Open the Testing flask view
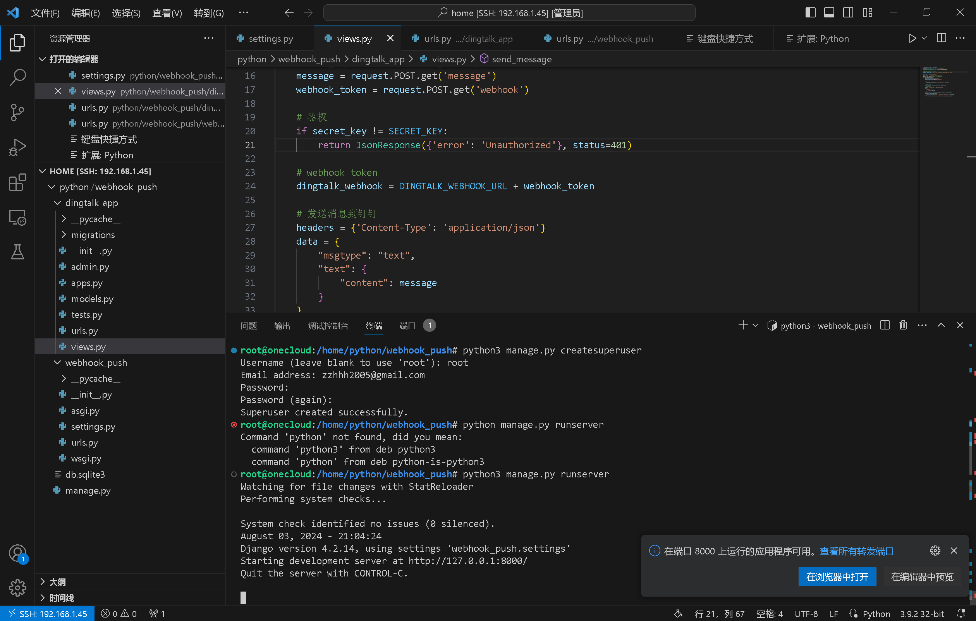The image size is (976, 621). (17, 252)
